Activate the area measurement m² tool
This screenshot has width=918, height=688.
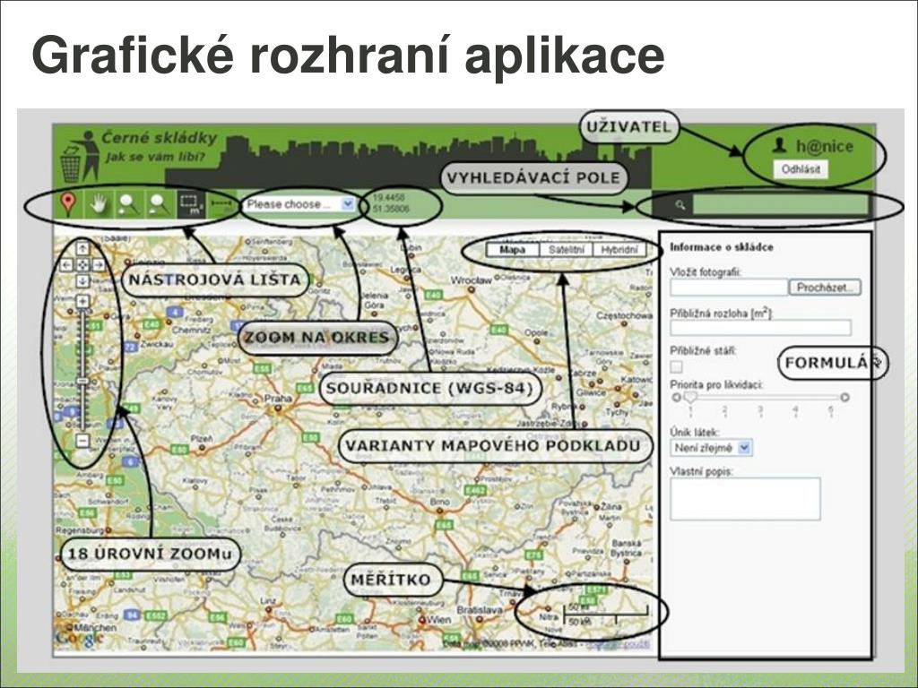click(190, 203)
